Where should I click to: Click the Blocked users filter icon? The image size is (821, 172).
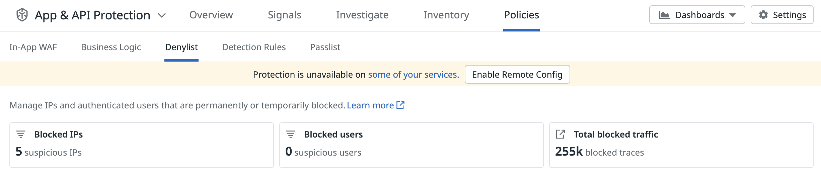point(291,135)
